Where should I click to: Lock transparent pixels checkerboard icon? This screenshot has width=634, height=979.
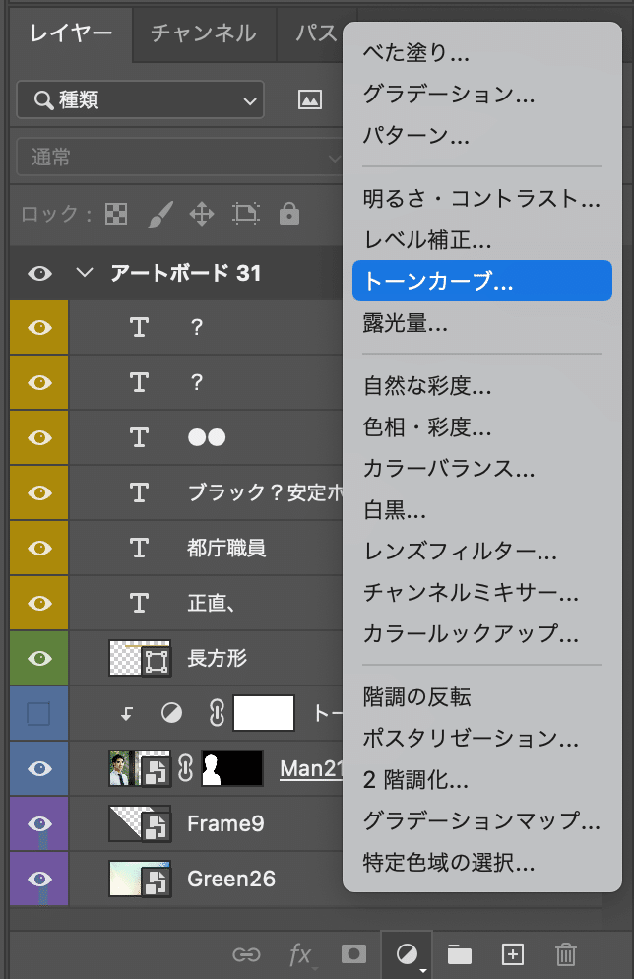pos(116,214)
